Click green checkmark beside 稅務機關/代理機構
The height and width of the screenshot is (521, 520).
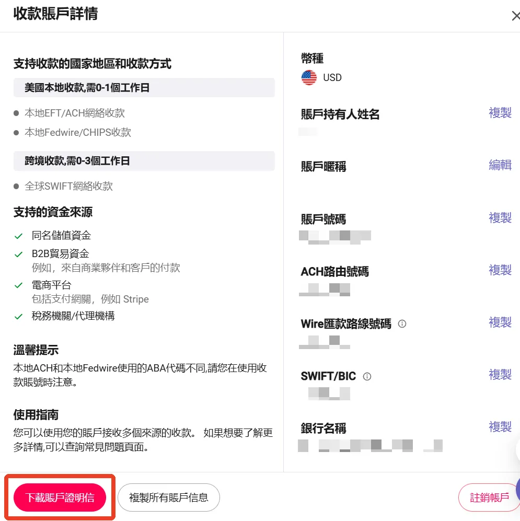tap(19, 317)
